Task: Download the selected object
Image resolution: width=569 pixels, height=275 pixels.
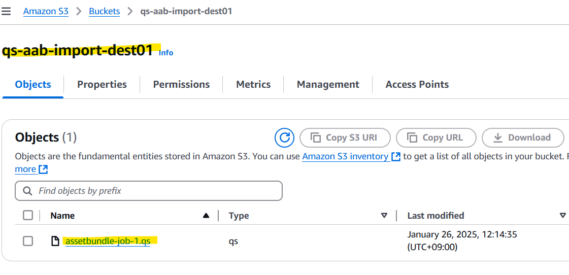Action: pyautogui.click(x=522, y=137)
